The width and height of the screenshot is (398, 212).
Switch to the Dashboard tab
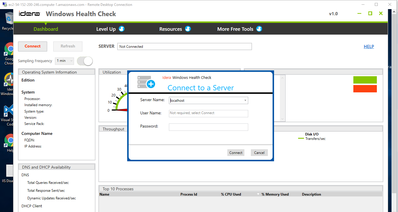tap(46, 29)
